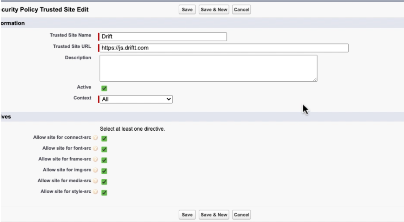The height and width of the screenshot is (222, 404).
Task: Click the top Cancel button
Action: 241,10
